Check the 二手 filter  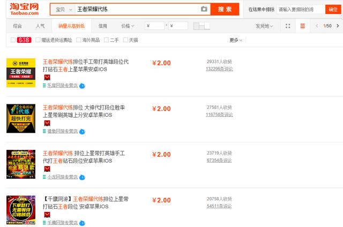click(106, 40)
